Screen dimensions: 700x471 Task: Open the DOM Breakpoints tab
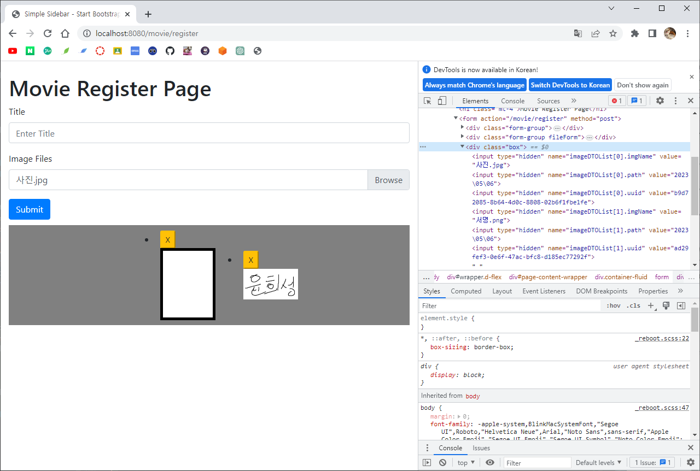(602, 291)
